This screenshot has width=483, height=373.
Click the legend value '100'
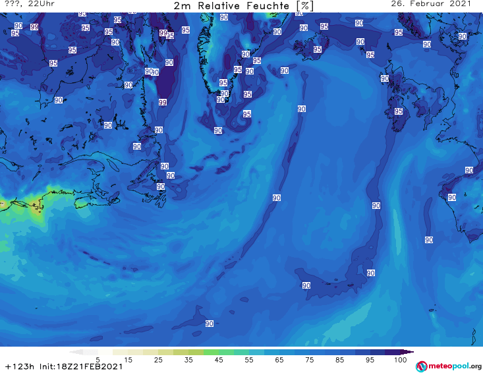(400, 360)
